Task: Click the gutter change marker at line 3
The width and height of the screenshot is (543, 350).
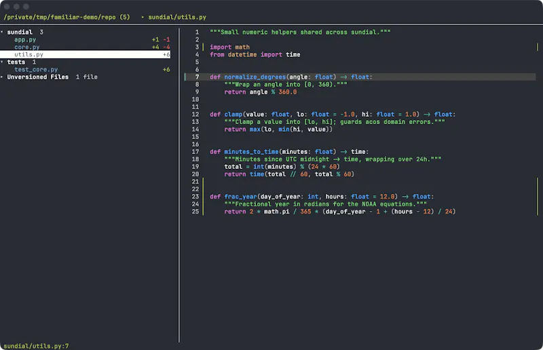Action: point(203,47)
